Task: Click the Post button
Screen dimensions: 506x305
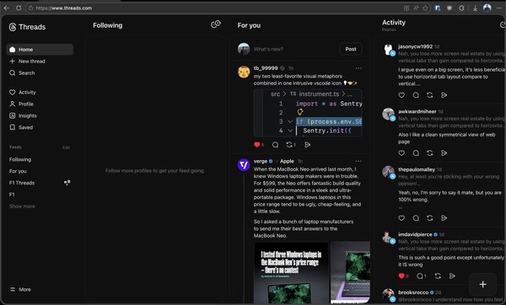Action: point(351,49)
